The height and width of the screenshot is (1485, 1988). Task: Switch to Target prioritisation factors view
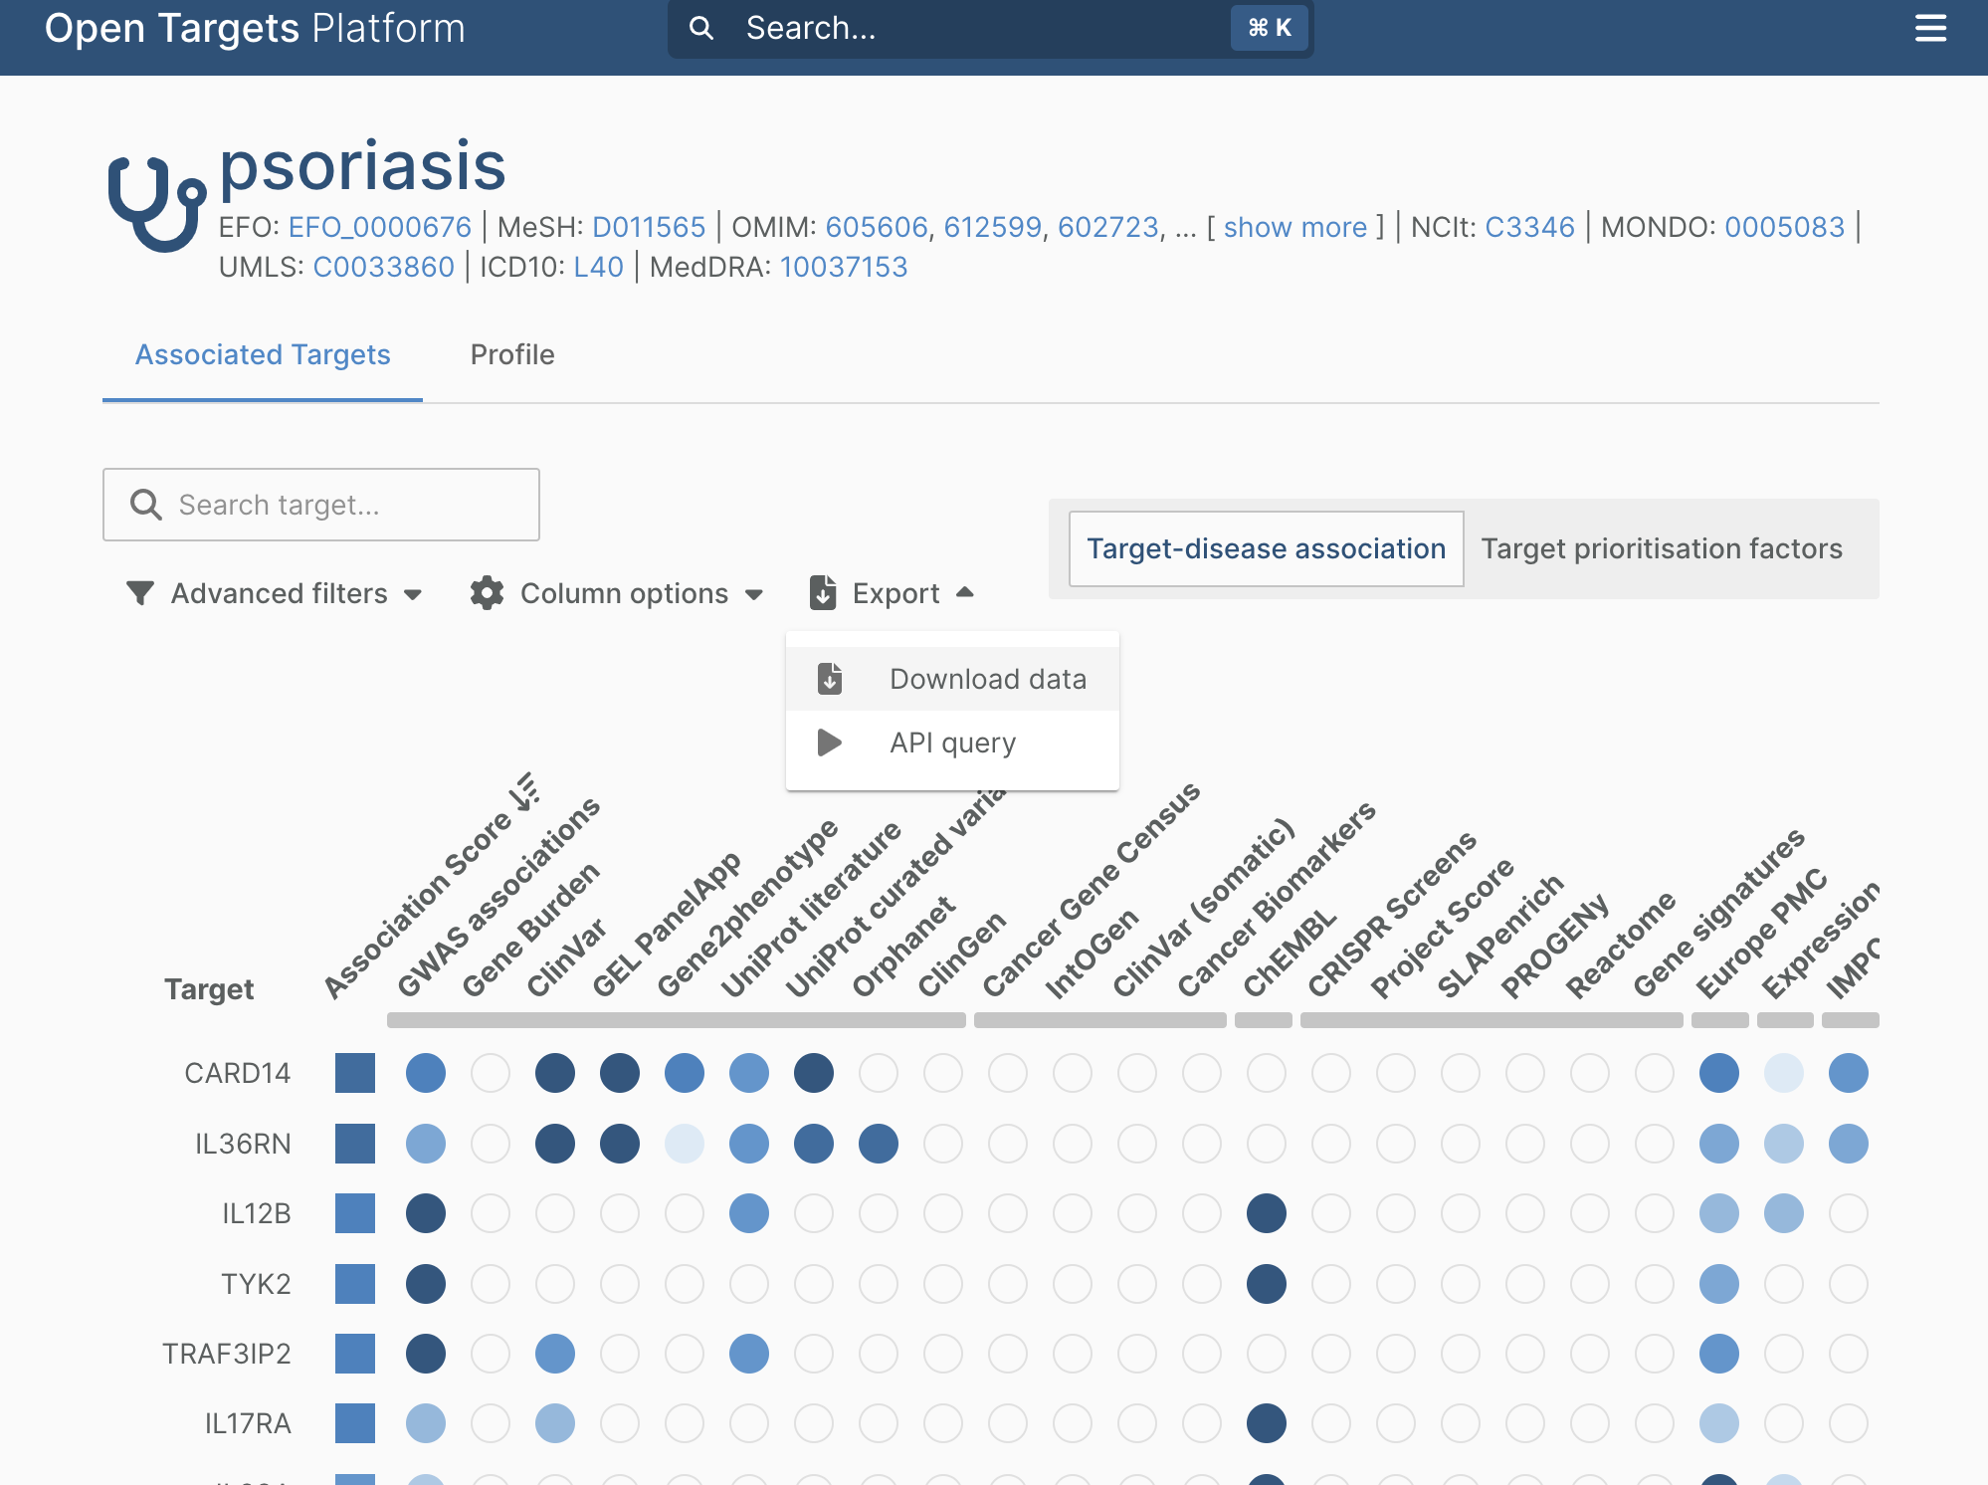1661,548
